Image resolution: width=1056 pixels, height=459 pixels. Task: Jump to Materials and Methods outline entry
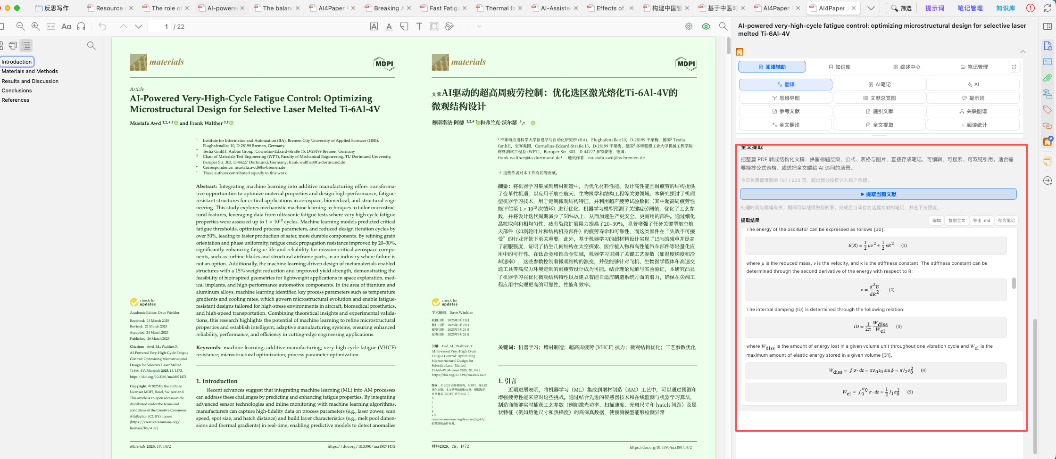tap(30, 71)
